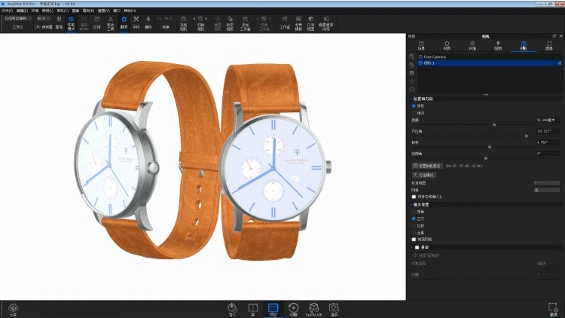
Task: Open the Grid dropdown set to 无
Action: click(x=547, y=190)
